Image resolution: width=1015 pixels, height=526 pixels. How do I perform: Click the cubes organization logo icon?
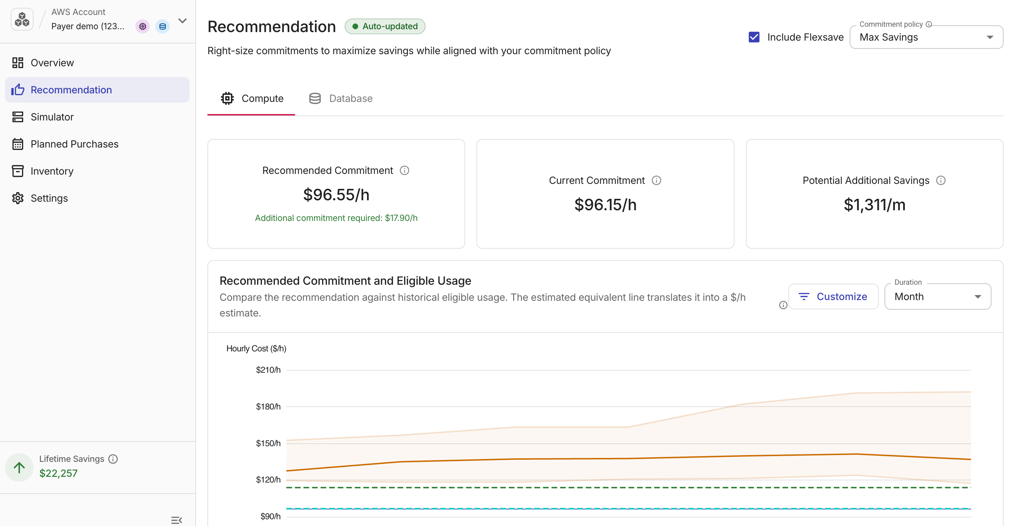coord(22,19)
